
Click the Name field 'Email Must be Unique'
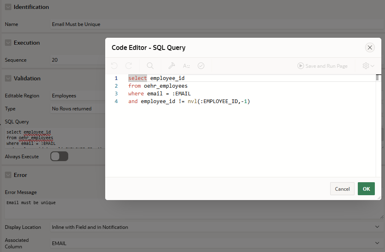pos(217,24)
